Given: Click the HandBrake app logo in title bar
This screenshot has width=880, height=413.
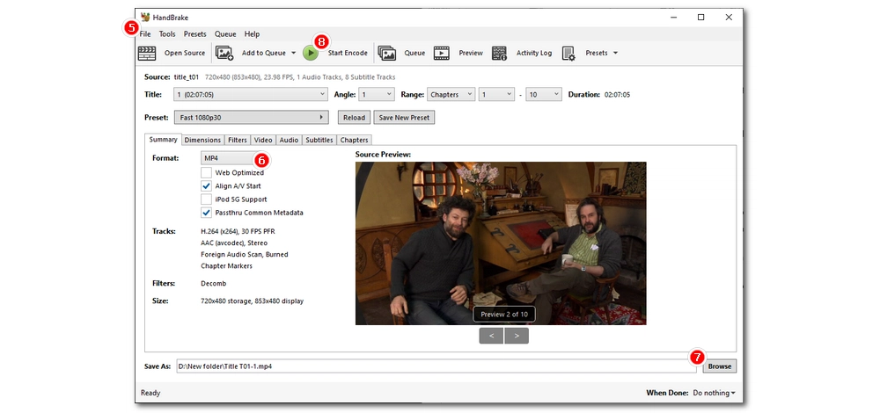Looking at the screenshot, I should click(145, 18).
